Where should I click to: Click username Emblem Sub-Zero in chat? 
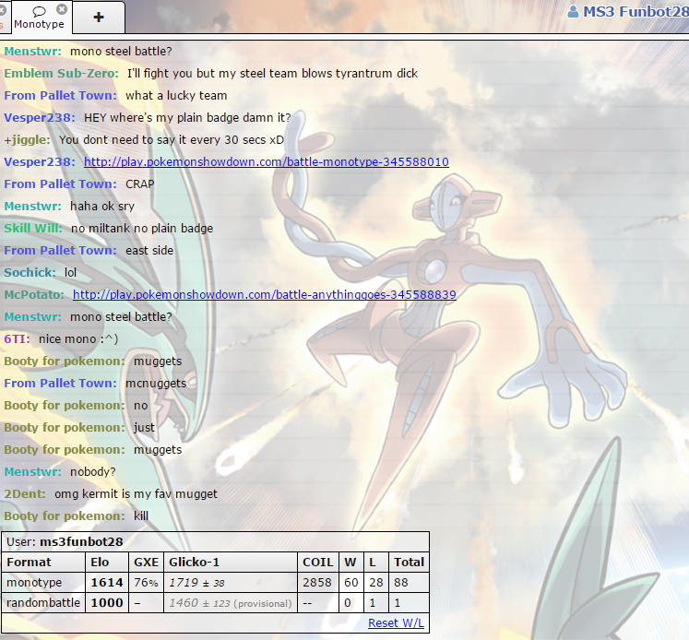(62, 74)
